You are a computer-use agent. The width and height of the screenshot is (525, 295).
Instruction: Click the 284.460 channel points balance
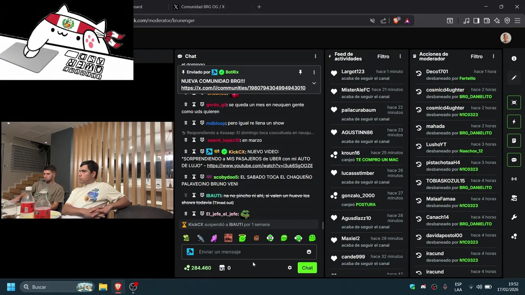[x=198, y=268]
